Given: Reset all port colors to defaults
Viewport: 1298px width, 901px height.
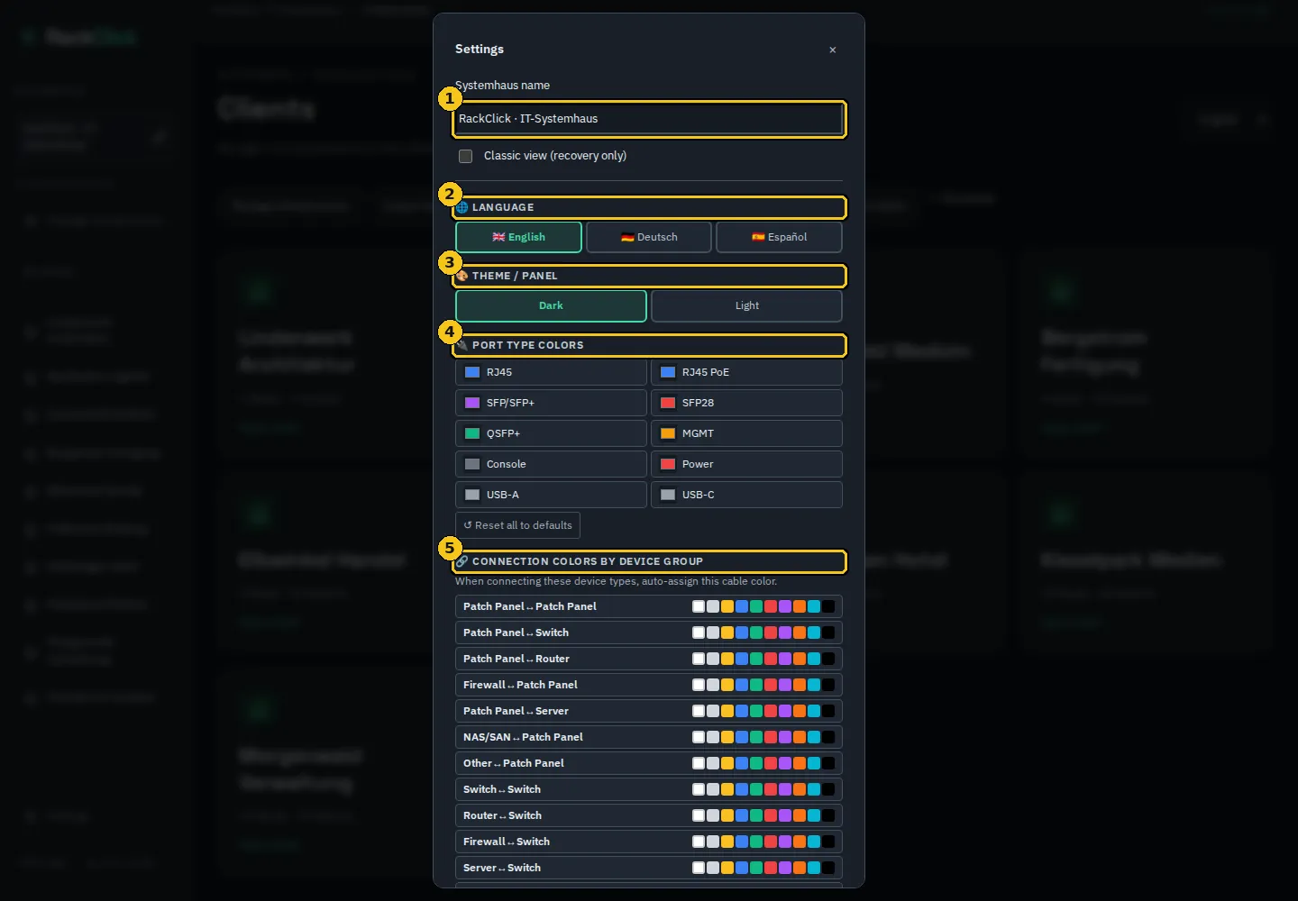Looking at the screenshot, I should pyautogui.click(x=517, y=525).
